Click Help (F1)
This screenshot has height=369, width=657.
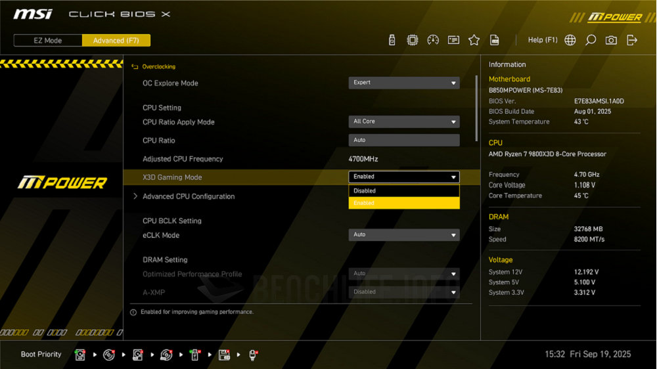click(x=543, y=40)
